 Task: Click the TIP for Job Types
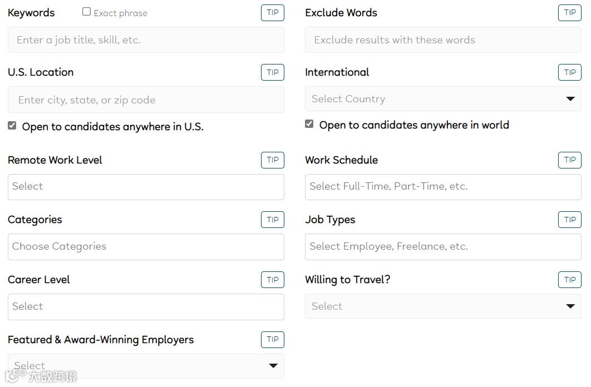pos(569,220)
